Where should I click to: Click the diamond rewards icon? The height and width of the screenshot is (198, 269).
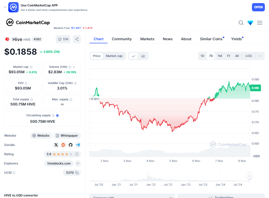[250, 23]
